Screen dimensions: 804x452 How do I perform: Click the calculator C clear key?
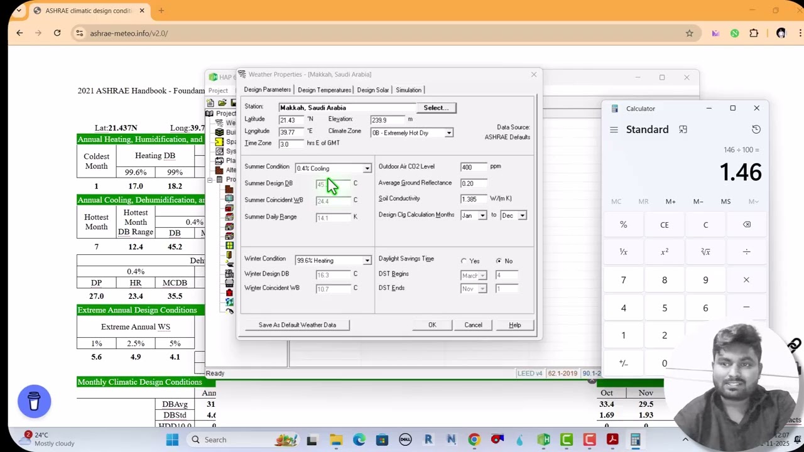(x=705, y=225)
